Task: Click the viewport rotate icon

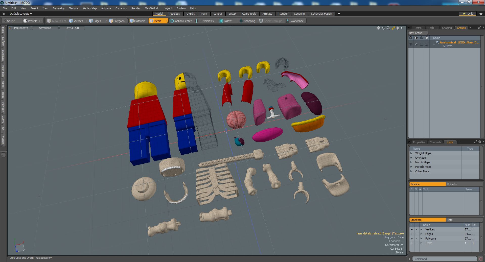Action: coord(383,28)
